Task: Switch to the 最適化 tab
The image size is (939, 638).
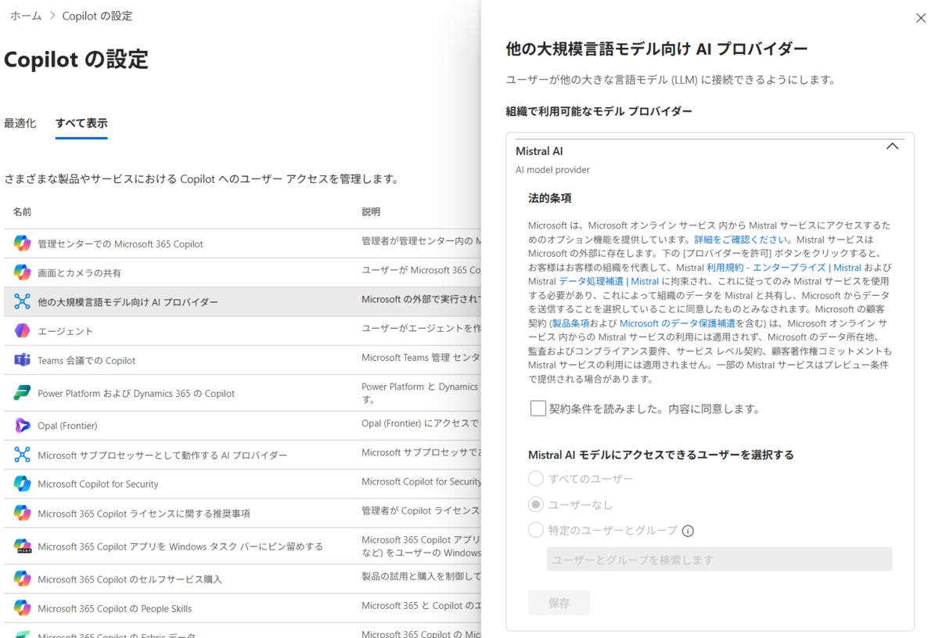Action: point(20,123)
